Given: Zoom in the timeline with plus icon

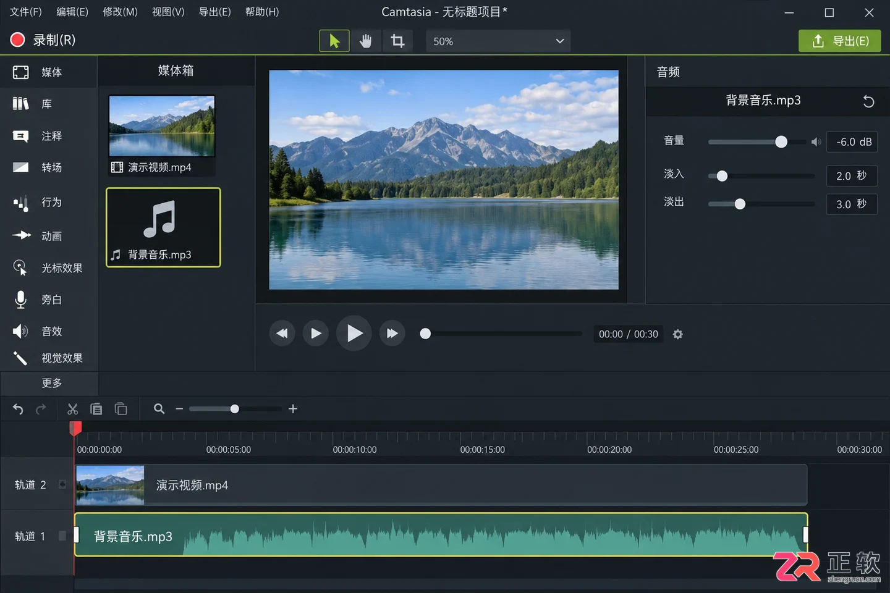Looking at the screenshot, I should [x=293, y=409].
